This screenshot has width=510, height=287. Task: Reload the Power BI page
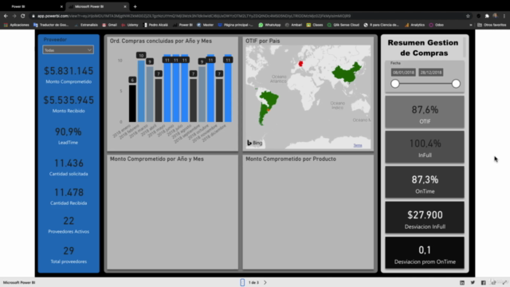[x=23, y=16]
